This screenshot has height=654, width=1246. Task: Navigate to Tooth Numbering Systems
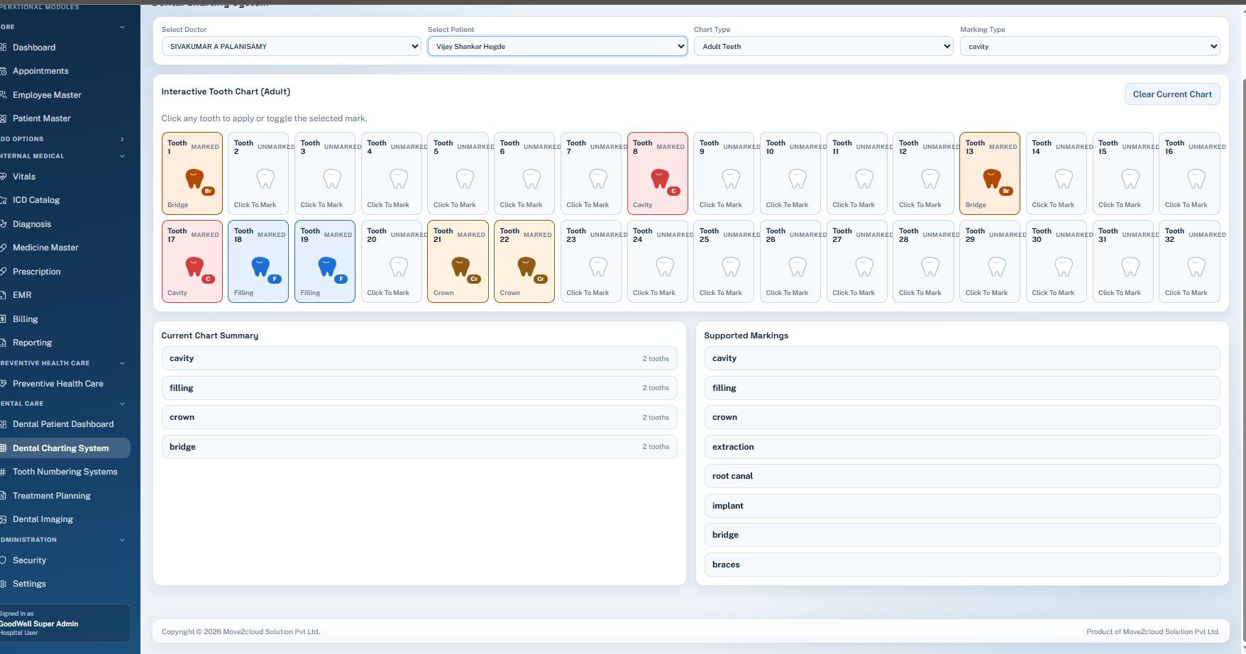point(64,472)
